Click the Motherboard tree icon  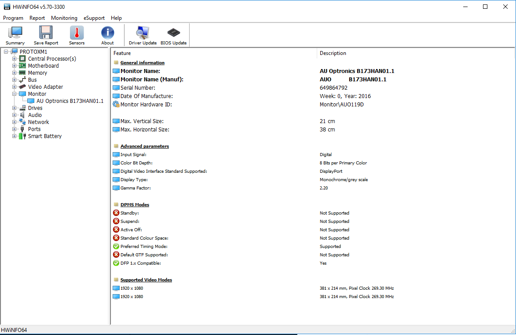[22, 66]
